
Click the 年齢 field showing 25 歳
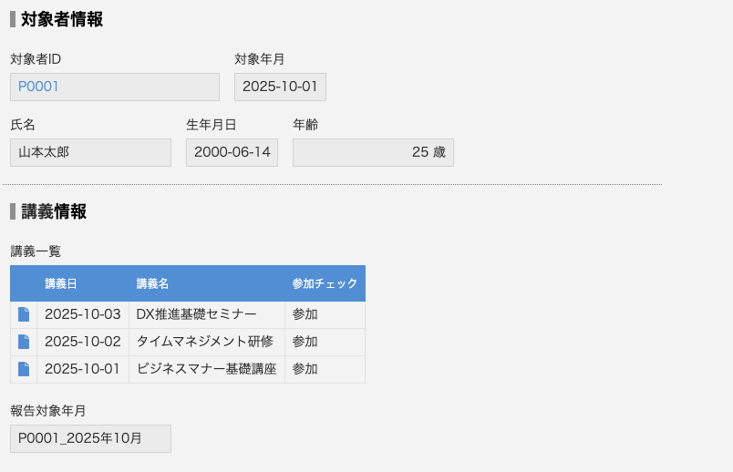click(x=373, y=152)
